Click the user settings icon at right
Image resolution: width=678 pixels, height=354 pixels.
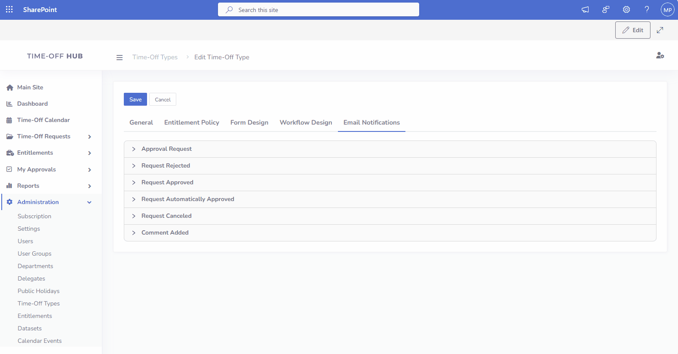[660, 55]
